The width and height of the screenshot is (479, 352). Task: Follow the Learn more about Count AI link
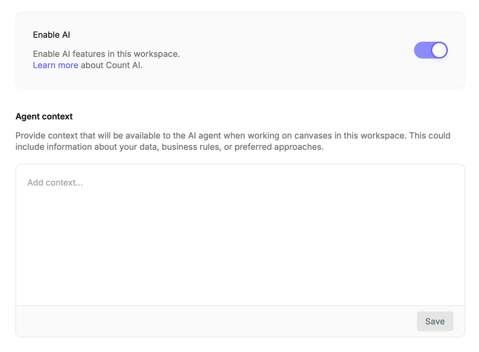click(55, 65)
